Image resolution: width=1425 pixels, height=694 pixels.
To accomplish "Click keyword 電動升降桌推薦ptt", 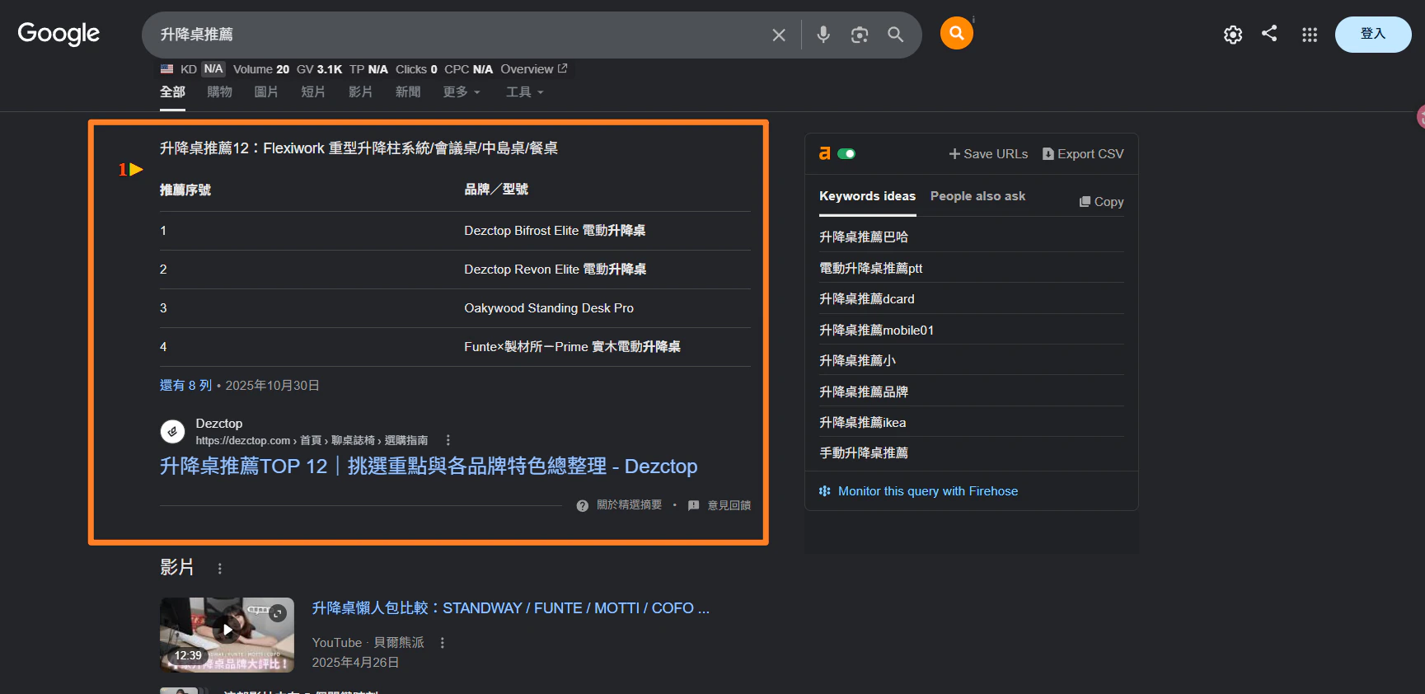I will pos(871,268).
